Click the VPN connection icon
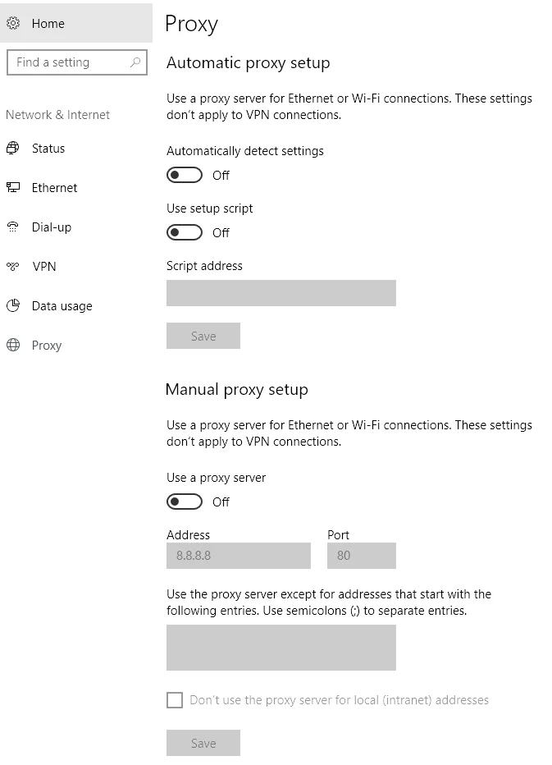Image resolution: width=552 pixels, height=765 pixels. (x=13, y=267)
